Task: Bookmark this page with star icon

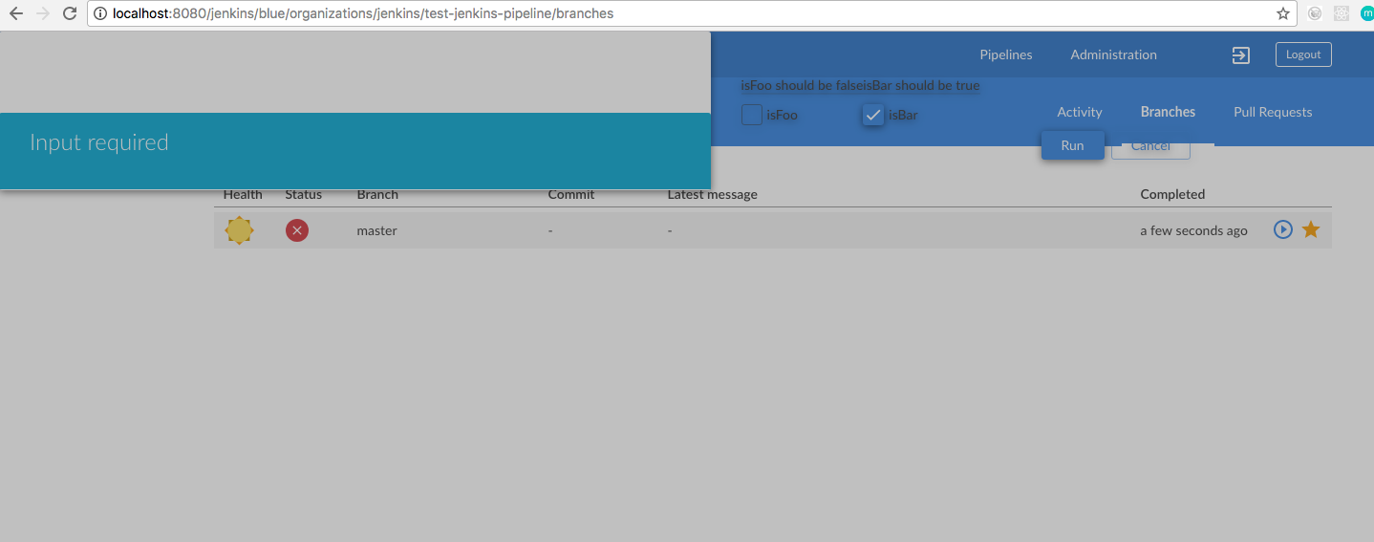Action: (1283, 13)
